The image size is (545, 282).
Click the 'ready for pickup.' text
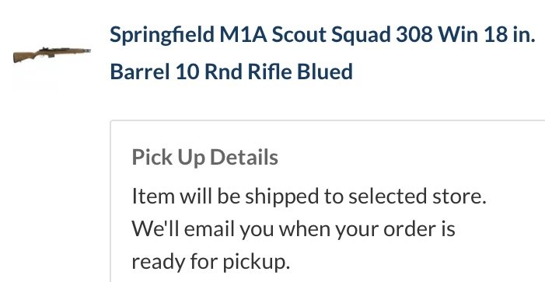211,262
